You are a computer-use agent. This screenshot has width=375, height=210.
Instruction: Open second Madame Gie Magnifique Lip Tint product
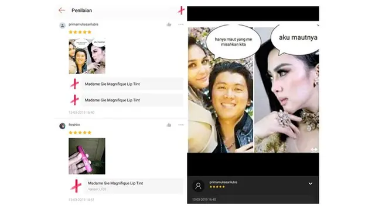point(133,100)
